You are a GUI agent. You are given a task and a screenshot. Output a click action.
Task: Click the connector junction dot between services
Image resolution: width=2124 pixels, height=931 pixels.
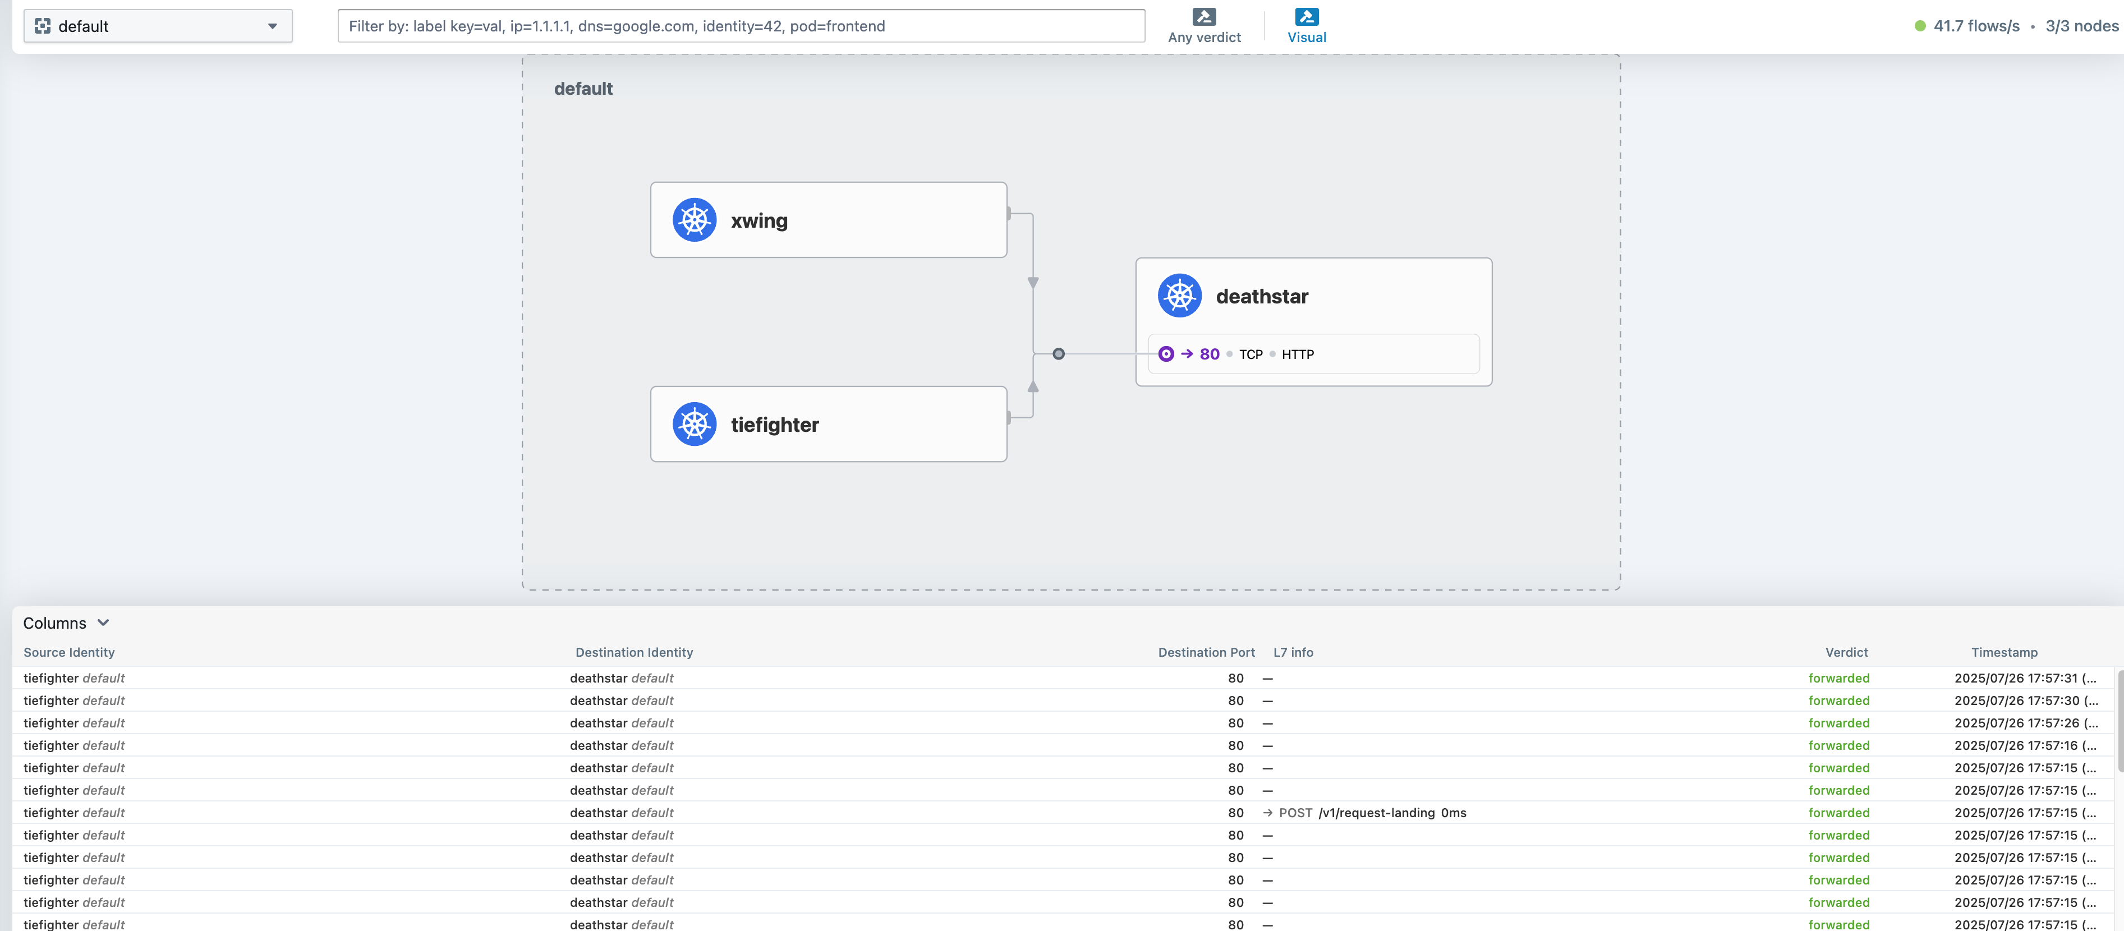[x=1059, y=354]
